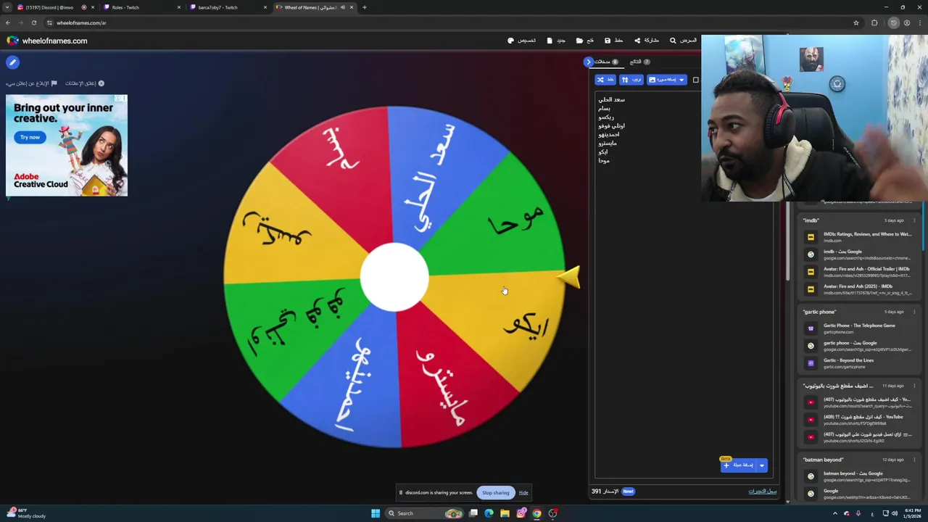Click Try now in Adobe ad
The height and width of the screenshot is (522, 928).
(x=30, y=137)
